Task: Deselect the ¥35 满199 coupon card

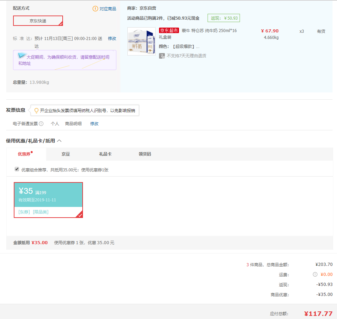Action: point(48,200)
